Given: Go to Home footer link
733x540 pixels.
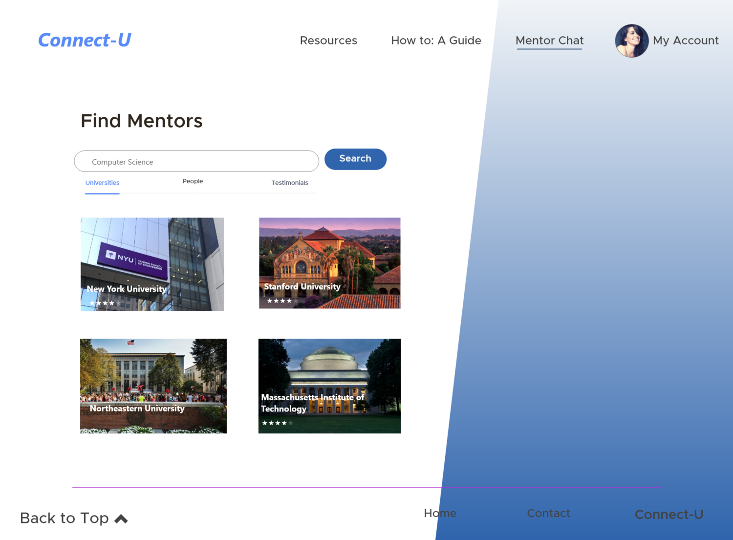Looking at the screenshot, I should point(440,513).
